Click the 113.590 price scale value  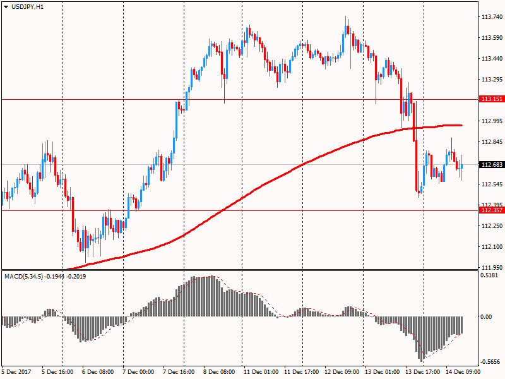(x=492, y=38)
